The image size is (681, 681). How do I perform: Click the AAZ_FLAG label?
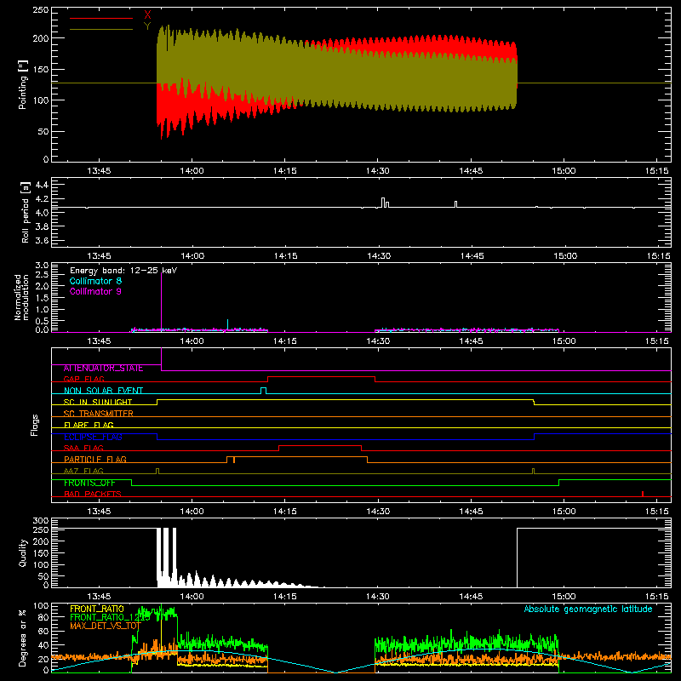click(x=83, y=471)
